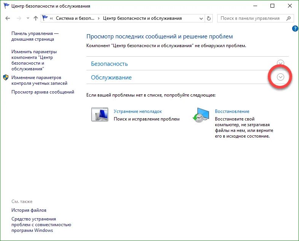
Task: Focus the control panel search field
Action: (255, 18)
